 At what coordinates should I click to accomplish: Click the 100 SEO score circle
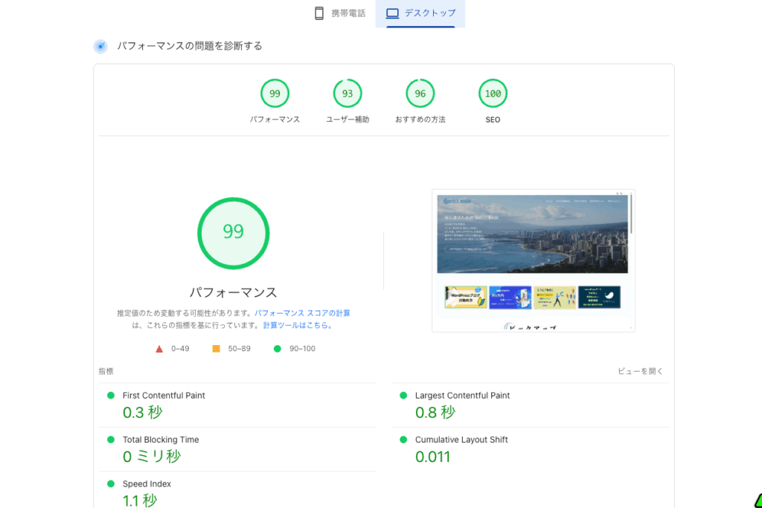pyautogui.click(x=492, y=93)
